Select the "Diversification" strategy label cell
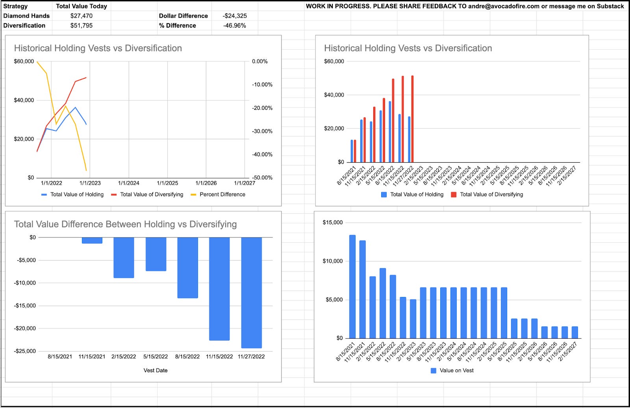The image size is (630, 408). point(25,26)
